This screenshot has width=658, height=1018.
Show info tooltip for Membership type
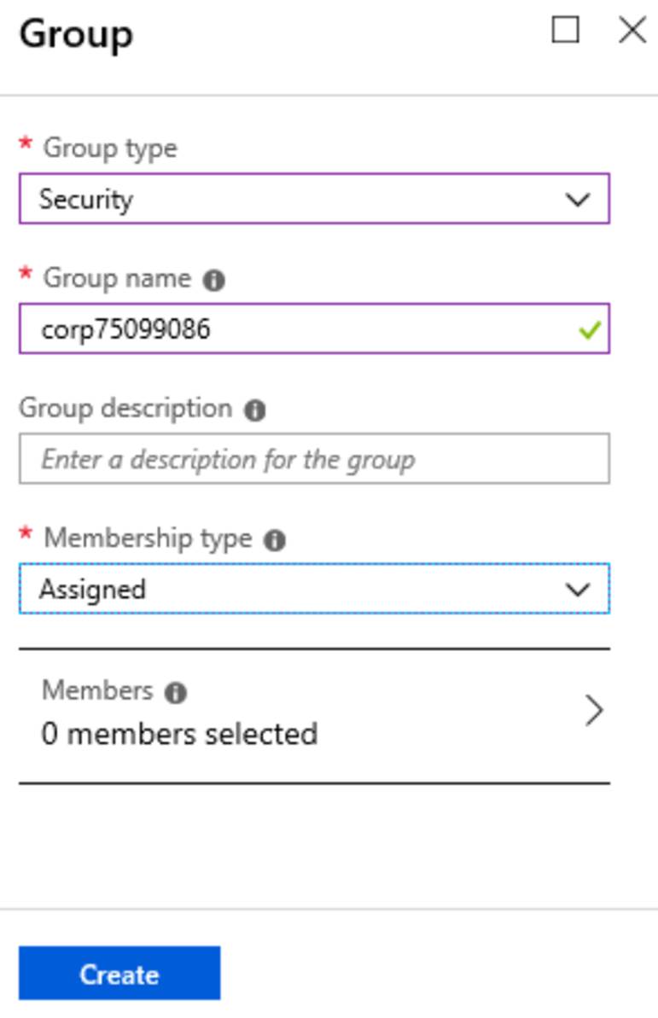click(274, 540)
